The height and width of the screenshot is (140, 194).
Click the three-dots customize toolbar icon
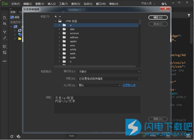point(5,61)
